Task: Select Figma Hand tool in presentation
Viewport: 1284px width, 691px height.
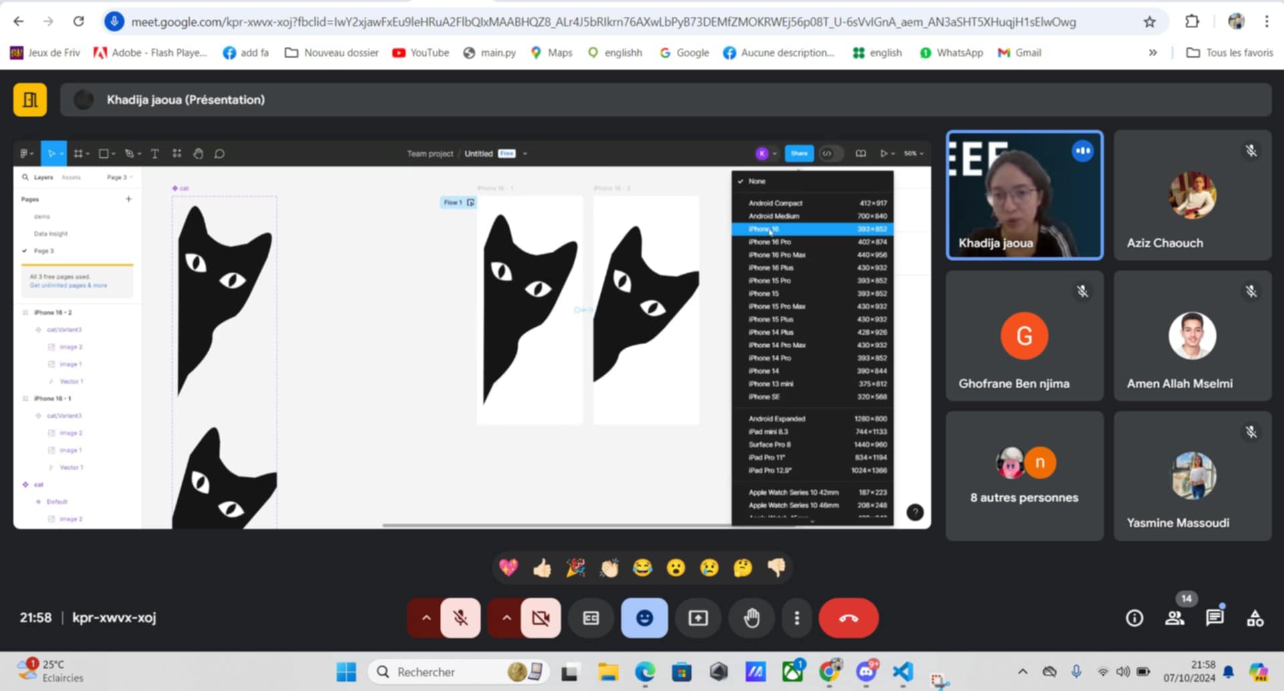Action: (x=198, y=153)
